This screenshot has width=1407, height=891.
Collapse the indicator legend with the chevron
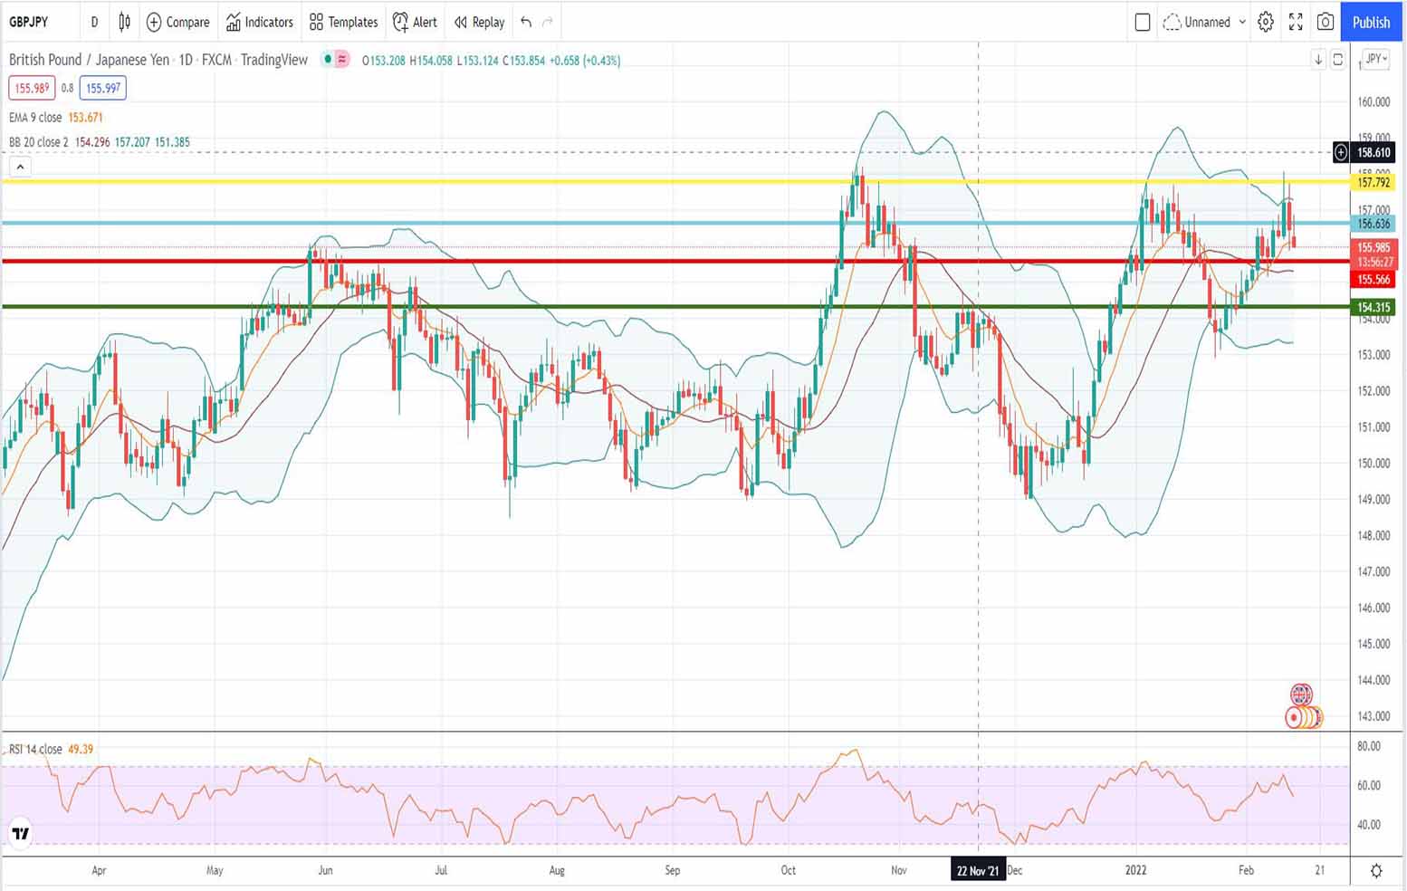click(x=20, y=167)
